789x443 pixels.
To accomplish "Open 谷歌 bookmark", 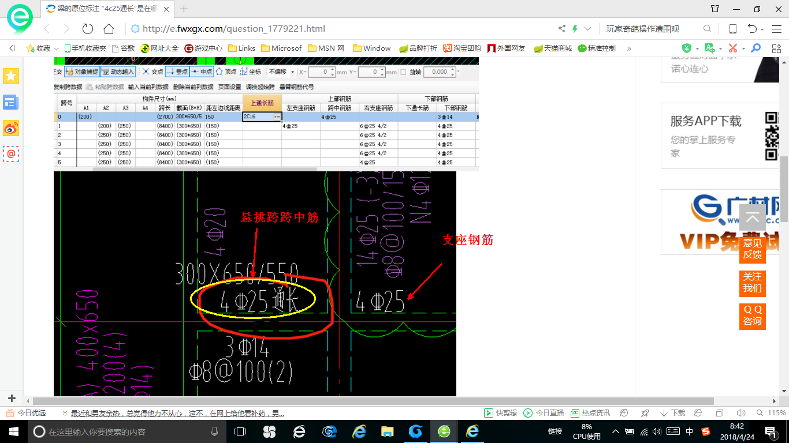I will click(124, 48).
